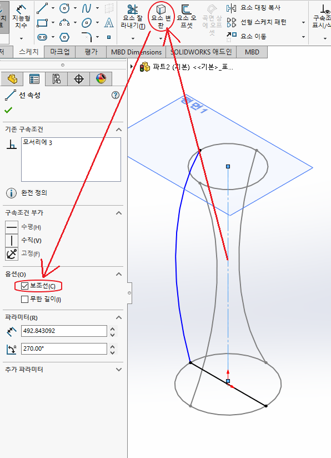Switch to the MBD Dimensions tab

pos(136,52)
